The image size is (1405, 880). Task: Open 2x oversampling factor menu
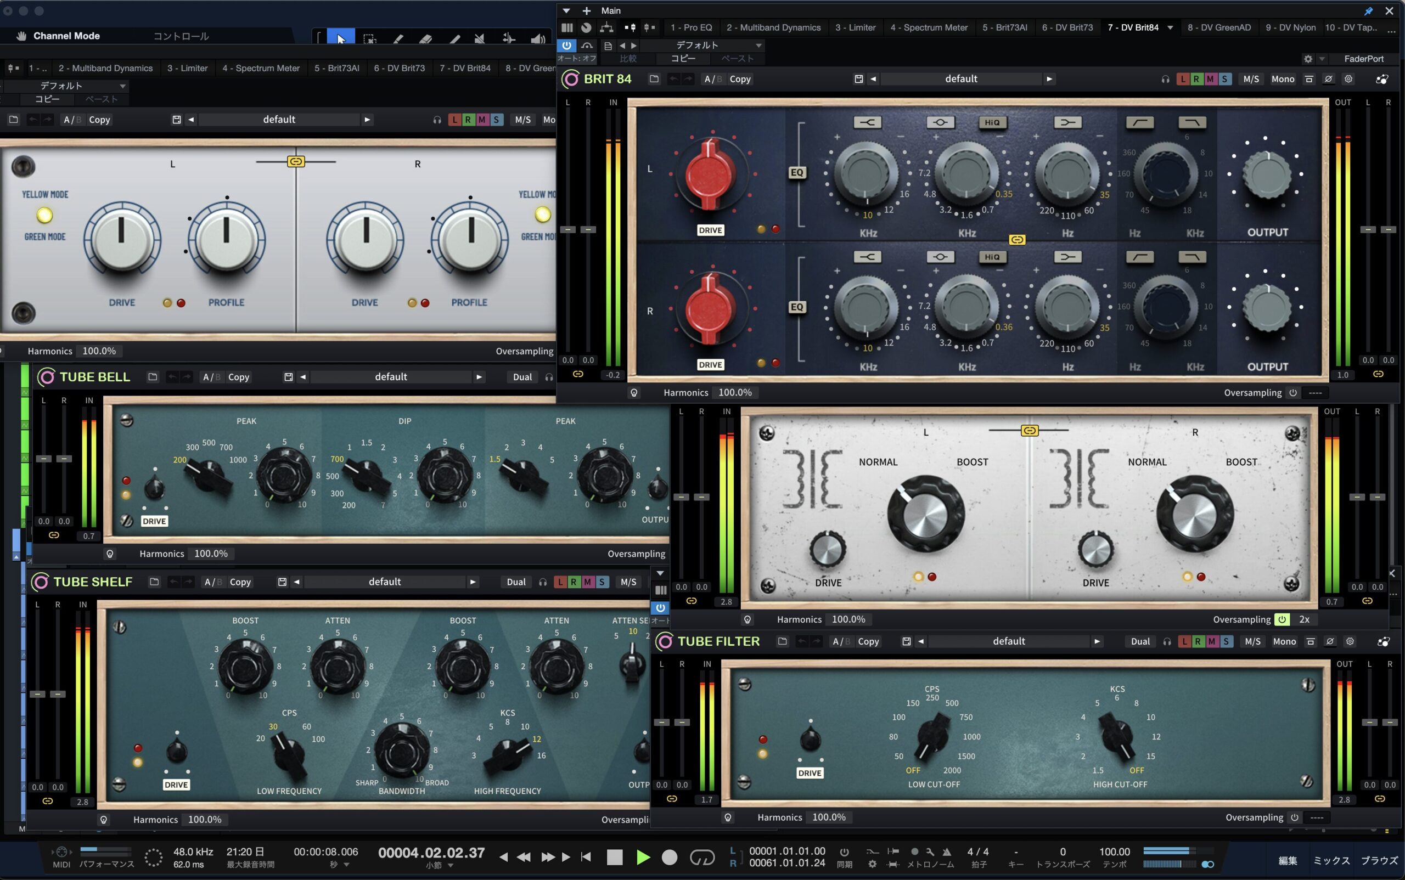(1304, 619)
